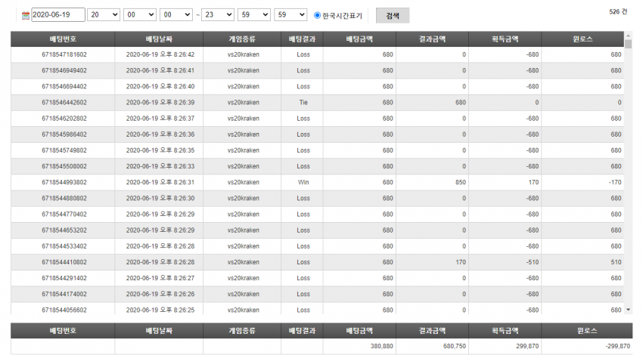Select bet number 6718545508002
The width and height of the screenshot is (643, 355).
64,166
